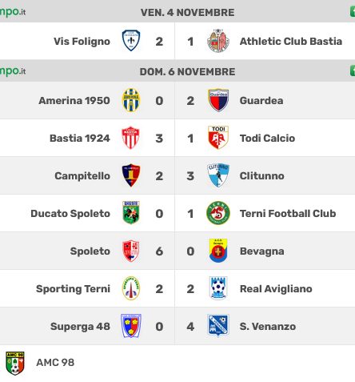Click the Clitunno light-blue crest
355x382 pixels.
click(218, 175)
